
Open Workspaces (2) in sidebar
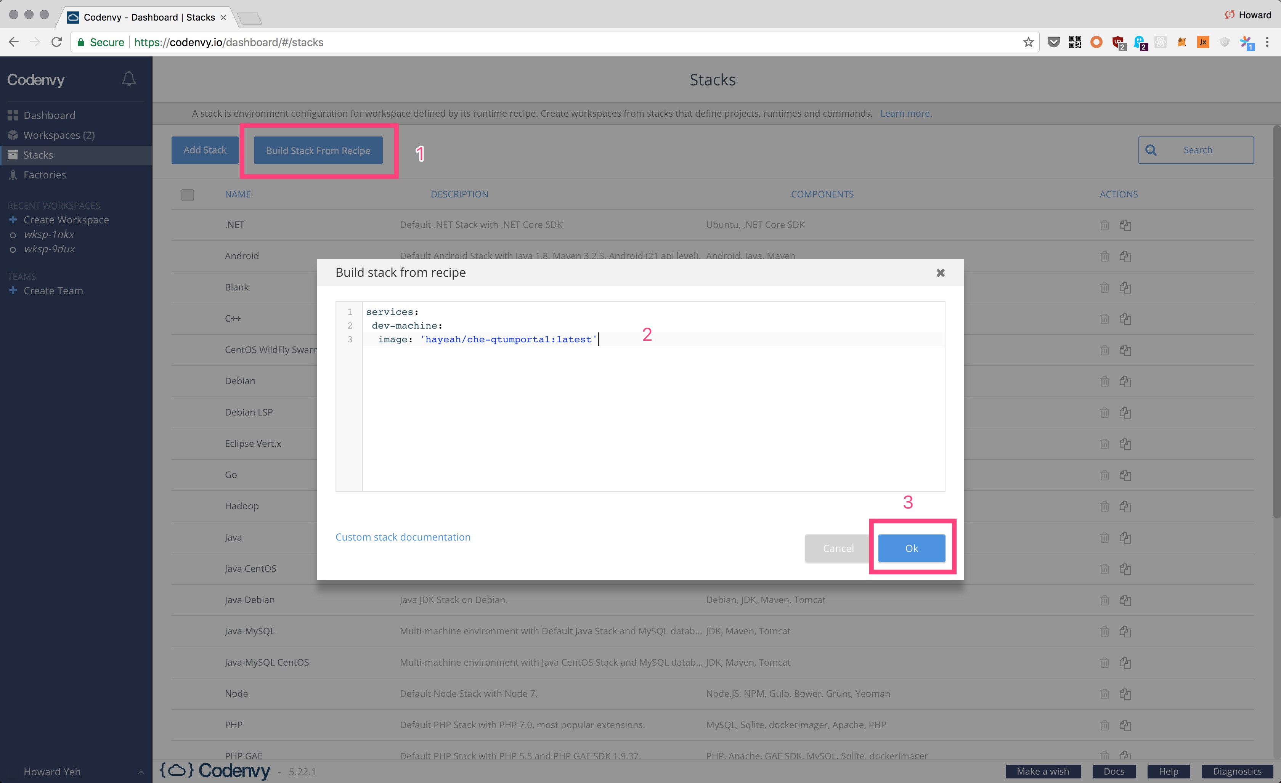[51, 135]
